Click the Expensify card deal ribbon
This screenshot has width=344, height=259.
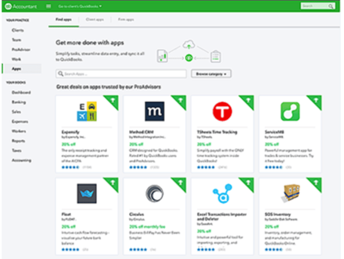(x=112, y=101)
